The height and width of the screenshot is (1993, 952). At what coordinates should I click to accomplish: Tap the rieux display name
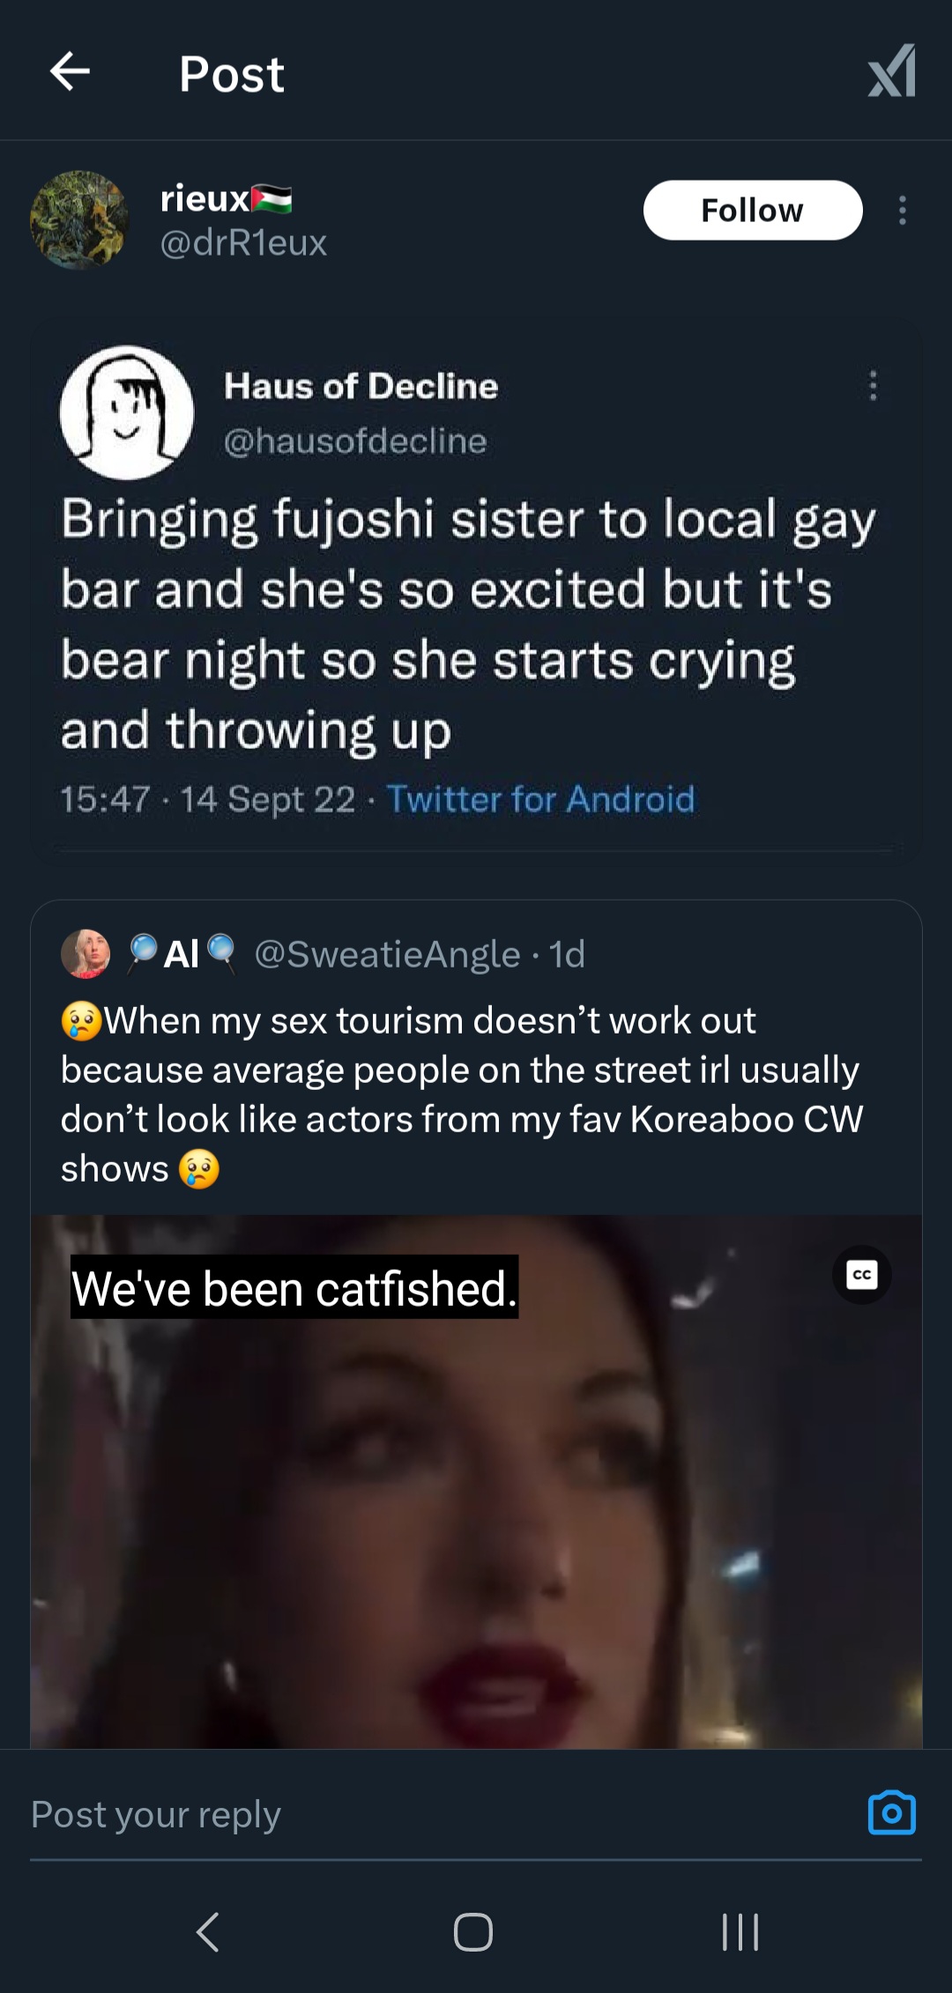205,199
